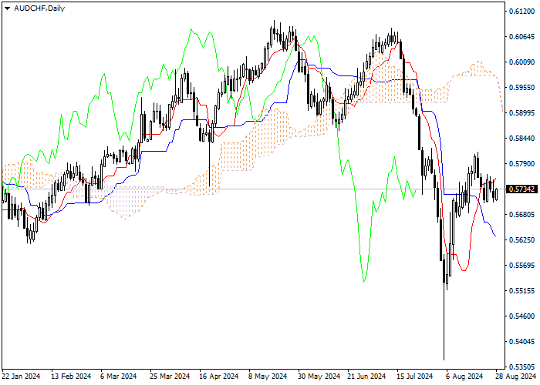The image size is (540, 385).
Task: Click the 0.53505 price axis label
Action: click(521, 366)
